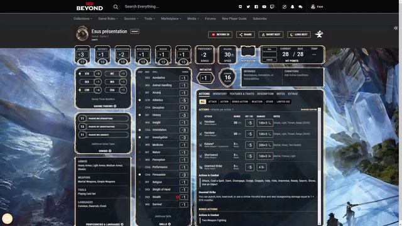The image size is (402, 226).
Task: Expand the Marketplace menu
Action: (171, 19)
